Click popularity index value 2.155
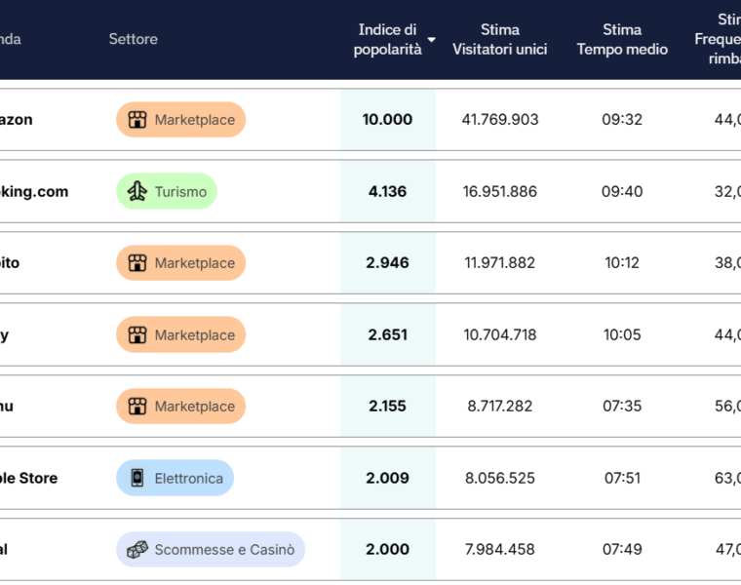 (x=387, y=406)
